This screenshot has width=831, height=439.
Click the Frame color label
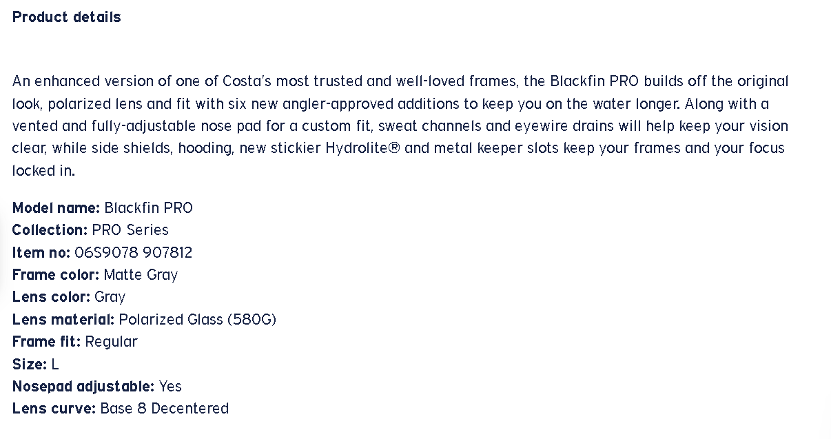pyautogui.click(x=55, y=275)
